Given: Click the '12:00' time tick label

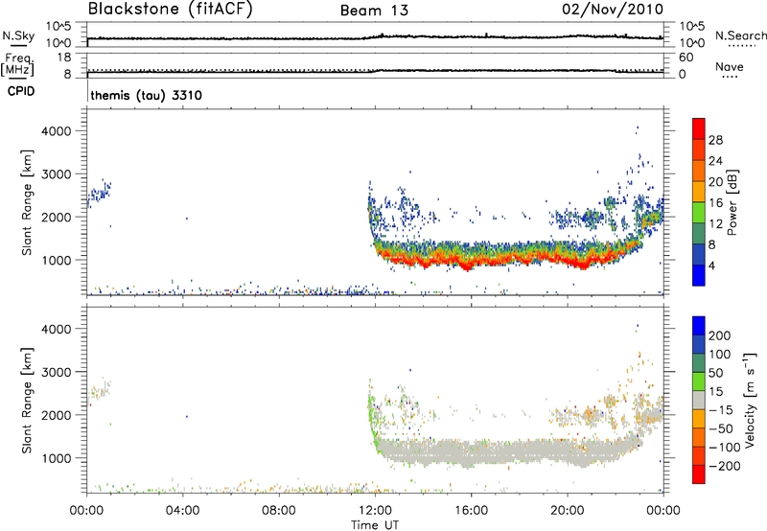Looking at the screenshot, I should point(375,511).
